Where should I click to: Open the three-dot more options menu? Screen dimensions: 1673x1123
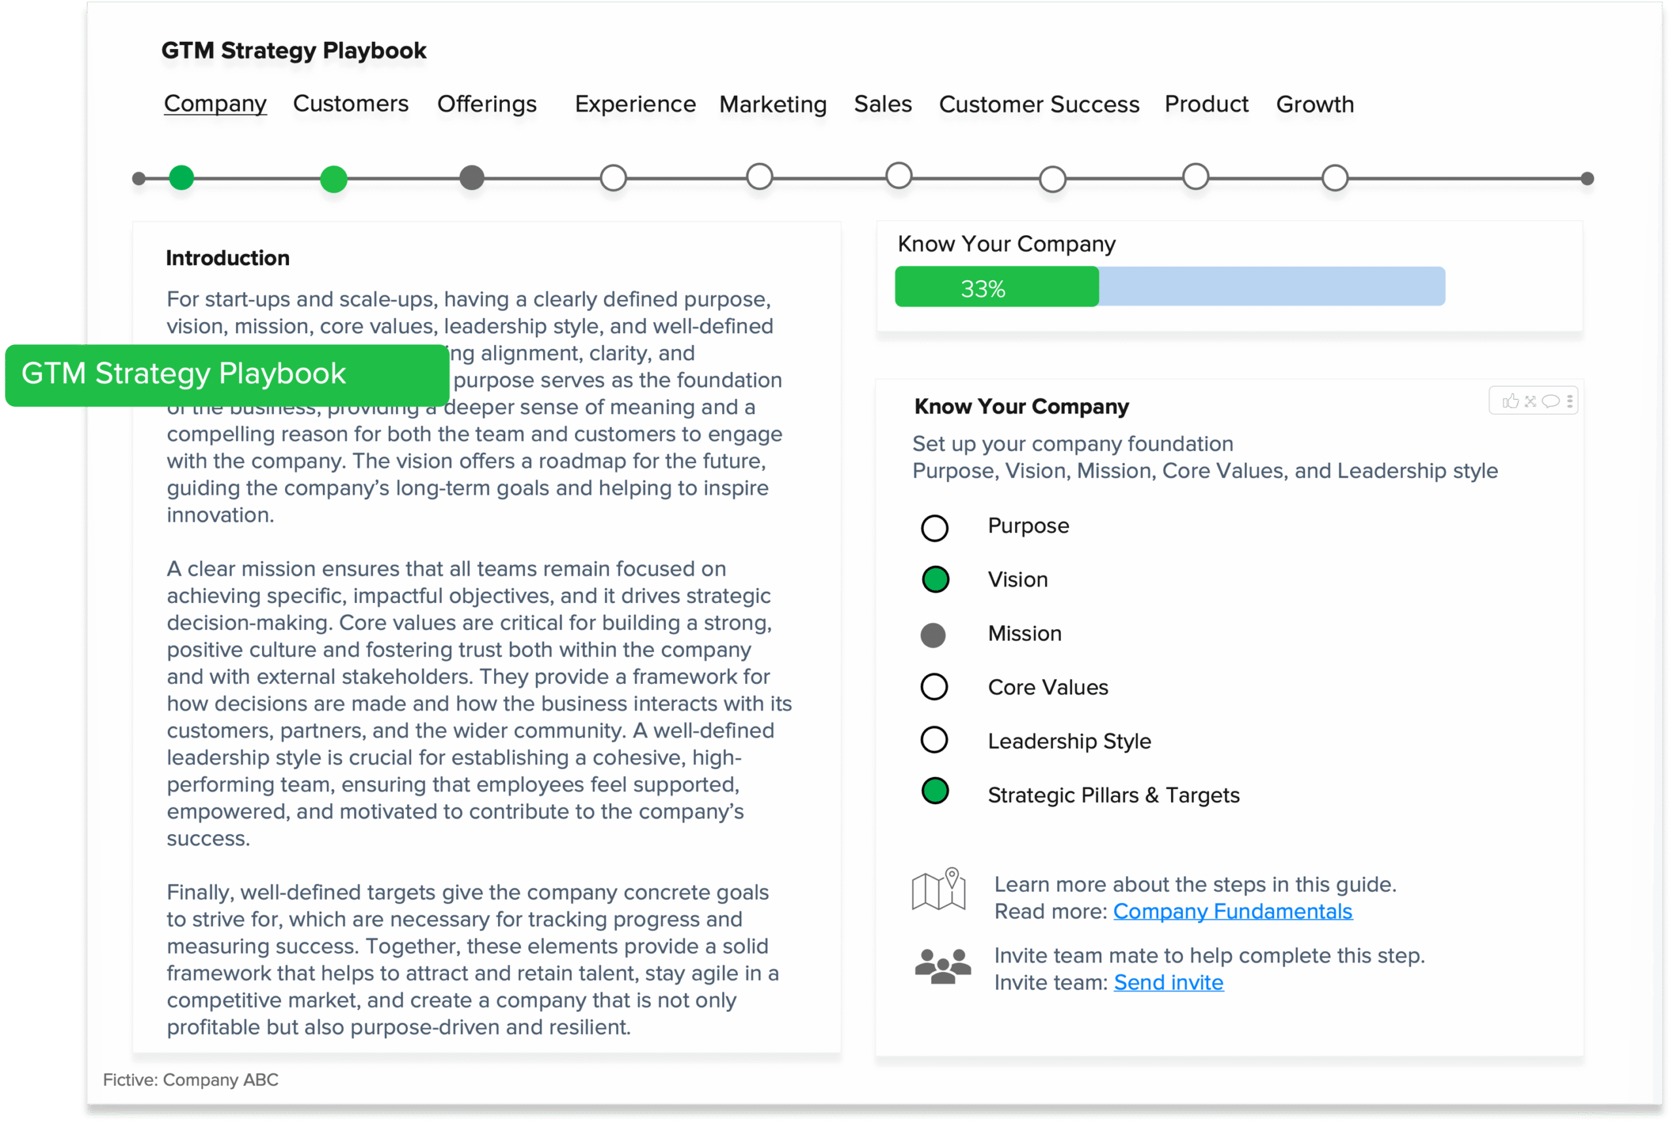(1569, 401)
